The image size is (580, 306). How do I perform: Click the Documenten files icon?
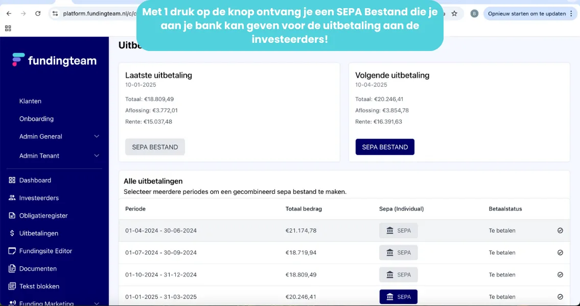tap(12, 269)
